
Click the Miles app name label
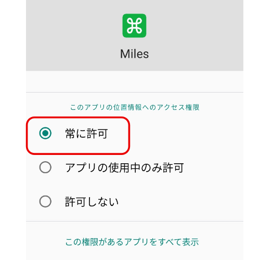coord(134,54)
